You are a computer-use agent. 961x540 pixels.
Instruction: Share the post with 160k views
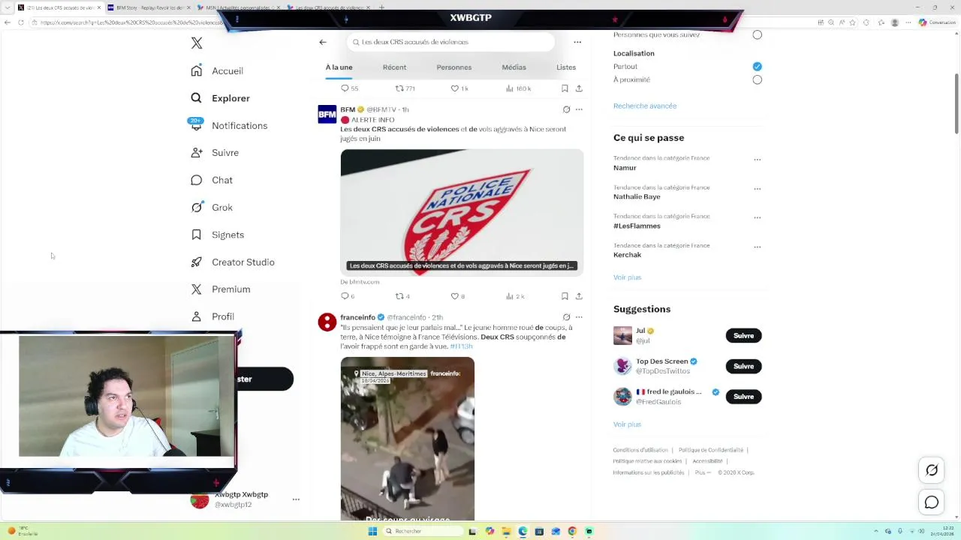pyautogui.click(x=579, y=88)
